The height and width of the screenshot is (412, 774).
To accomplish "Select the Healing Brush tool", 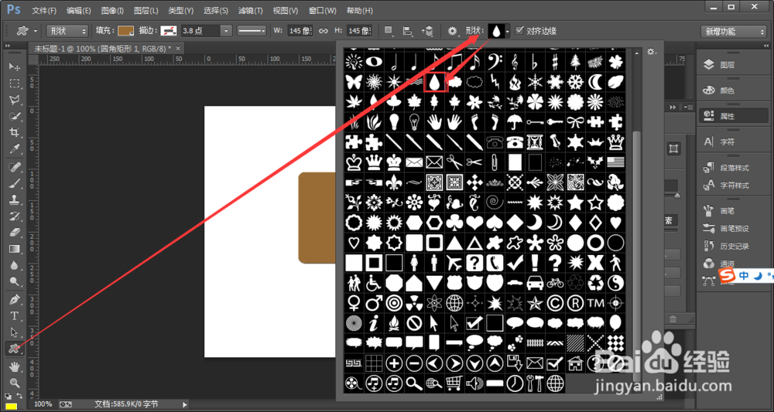I will point(15,167).
